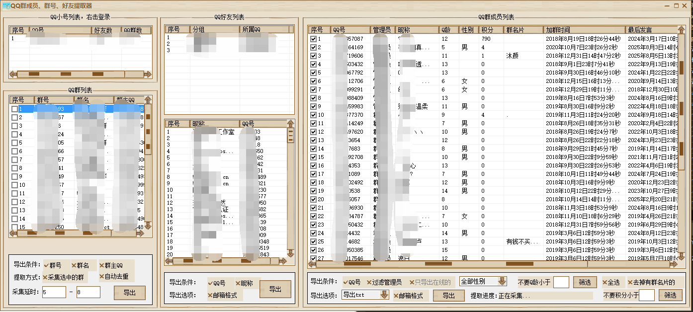The height and width of the screenshot is (312, 693).
Task: Toggle the 过滤管理员 export option
Action: (x=384, y=282)
